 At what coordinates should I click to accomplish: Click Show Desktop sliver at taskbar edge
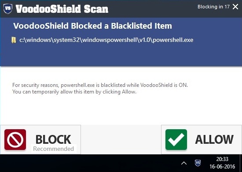[241, 163]
